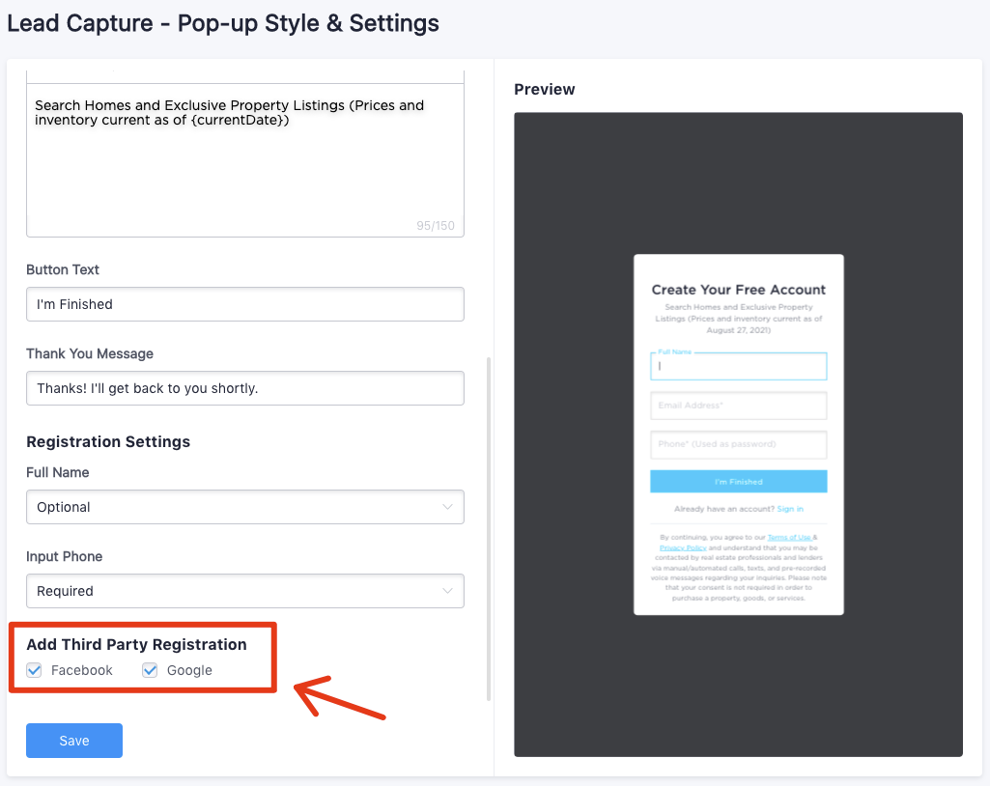Click the chevron arrow in Full Name dropdown
This screenshot has height=786, width=990.
tap(447, 507)
